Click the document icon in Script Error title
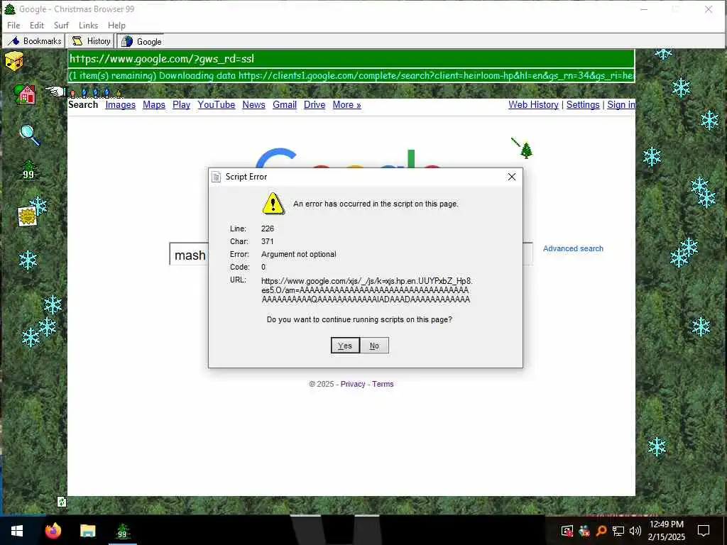Image resolution: width=727 pixels, height=545 pixels. point(216,177)
